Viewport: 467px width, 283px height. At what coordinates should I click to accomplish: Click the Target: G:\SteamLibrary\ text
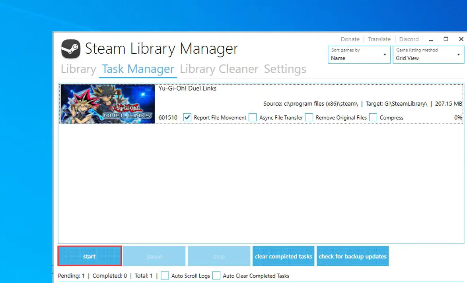397,104
